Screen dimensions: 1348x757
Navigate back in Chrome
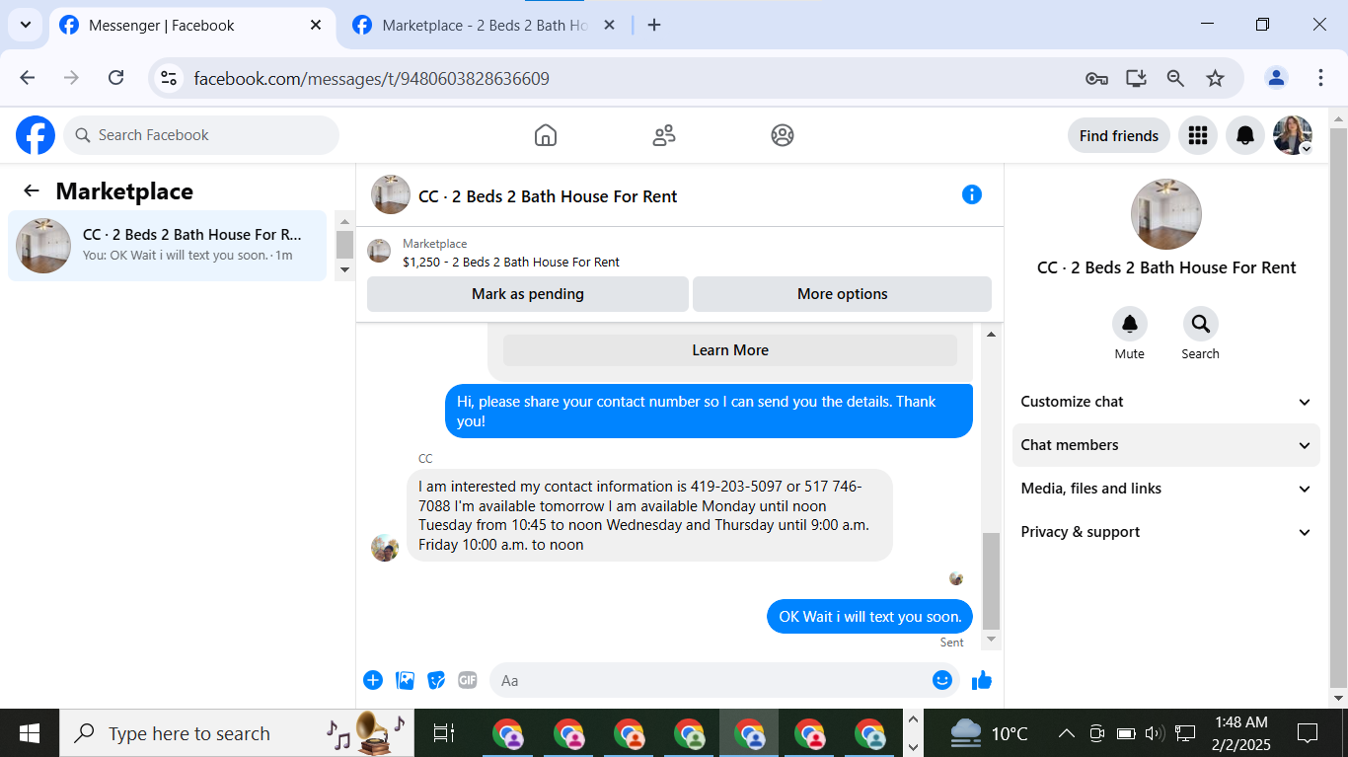(28, 78)
